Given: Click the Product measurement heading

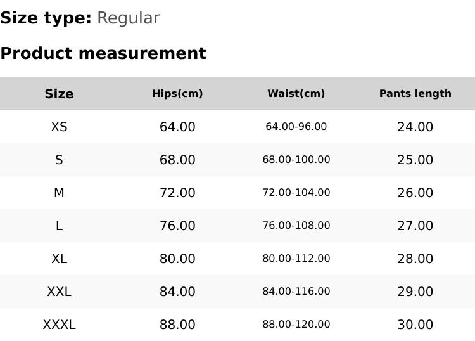Looking at the screenshot, I should coord(103,53).
